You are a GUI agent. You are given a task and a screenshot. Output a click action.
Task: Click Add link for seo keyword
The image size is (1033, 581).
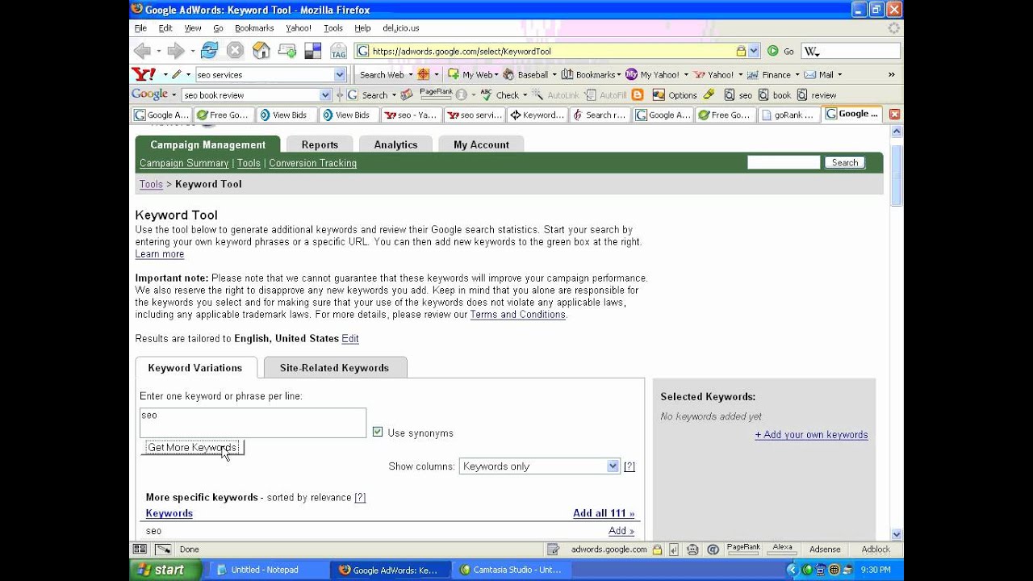click(x=621, y=531)
